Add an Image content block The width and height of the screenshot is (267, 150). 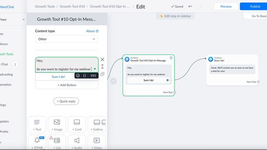57,125
